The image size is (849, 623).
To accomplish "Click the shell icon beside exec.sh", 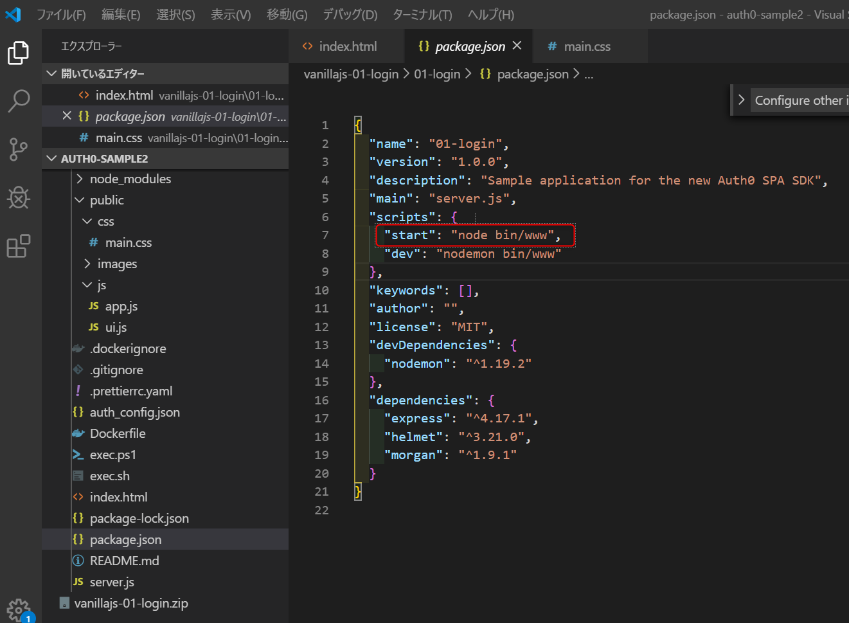I will [x=78, y=476].
